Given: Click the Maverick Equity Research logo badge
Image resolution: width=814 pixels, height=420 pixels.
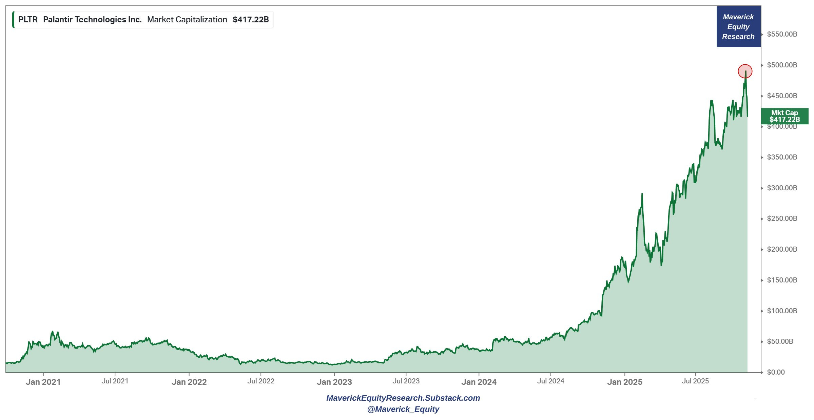Looking at the screenshot, I should coord(738,26).
